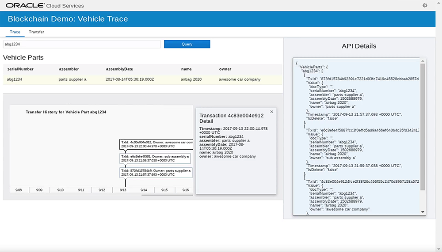Click the 9/16 date on timeline axis
The height and width of the screenshot is (252, 442).
click(186, 190)
